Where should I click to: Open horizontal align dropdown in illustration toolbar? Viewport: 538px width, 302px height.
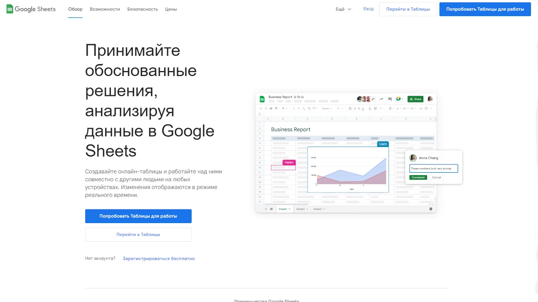coord(391,108)
